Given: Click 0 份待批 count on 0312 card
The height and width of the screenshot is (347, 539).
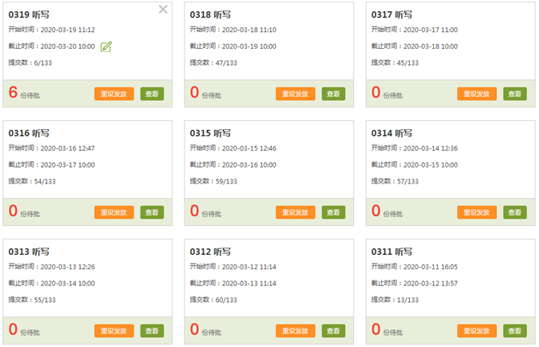Looking at the screenshot, I should (195, 329).
